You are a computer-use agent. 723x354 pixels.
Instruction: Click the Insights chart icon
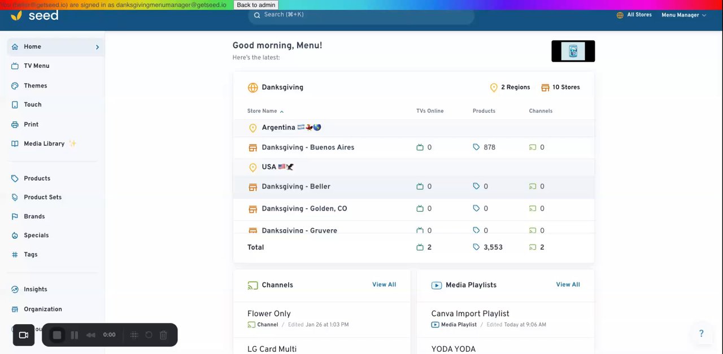tap(15, 289)
